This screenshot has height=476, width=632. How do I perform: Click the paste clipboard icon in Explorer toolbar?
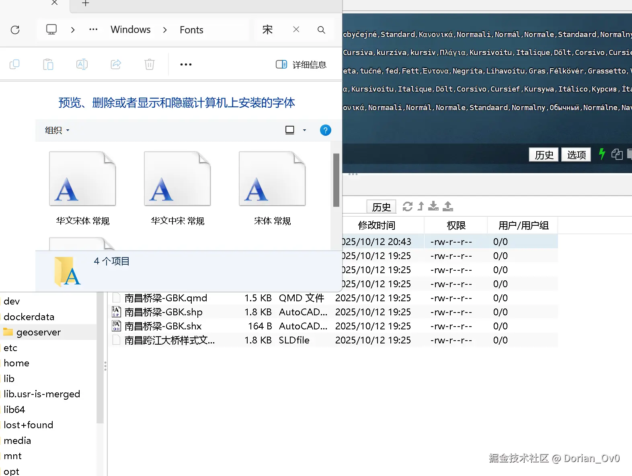click(x=48, y=64)
